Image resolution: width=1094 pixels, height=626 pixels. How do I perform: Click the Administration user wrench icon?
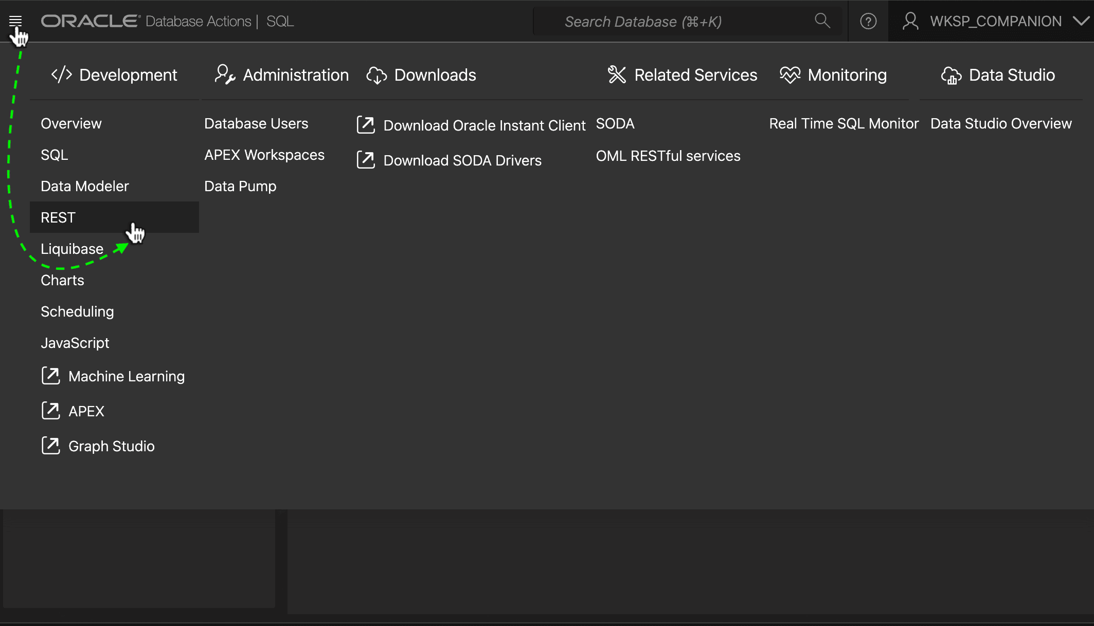click(225, 75)
